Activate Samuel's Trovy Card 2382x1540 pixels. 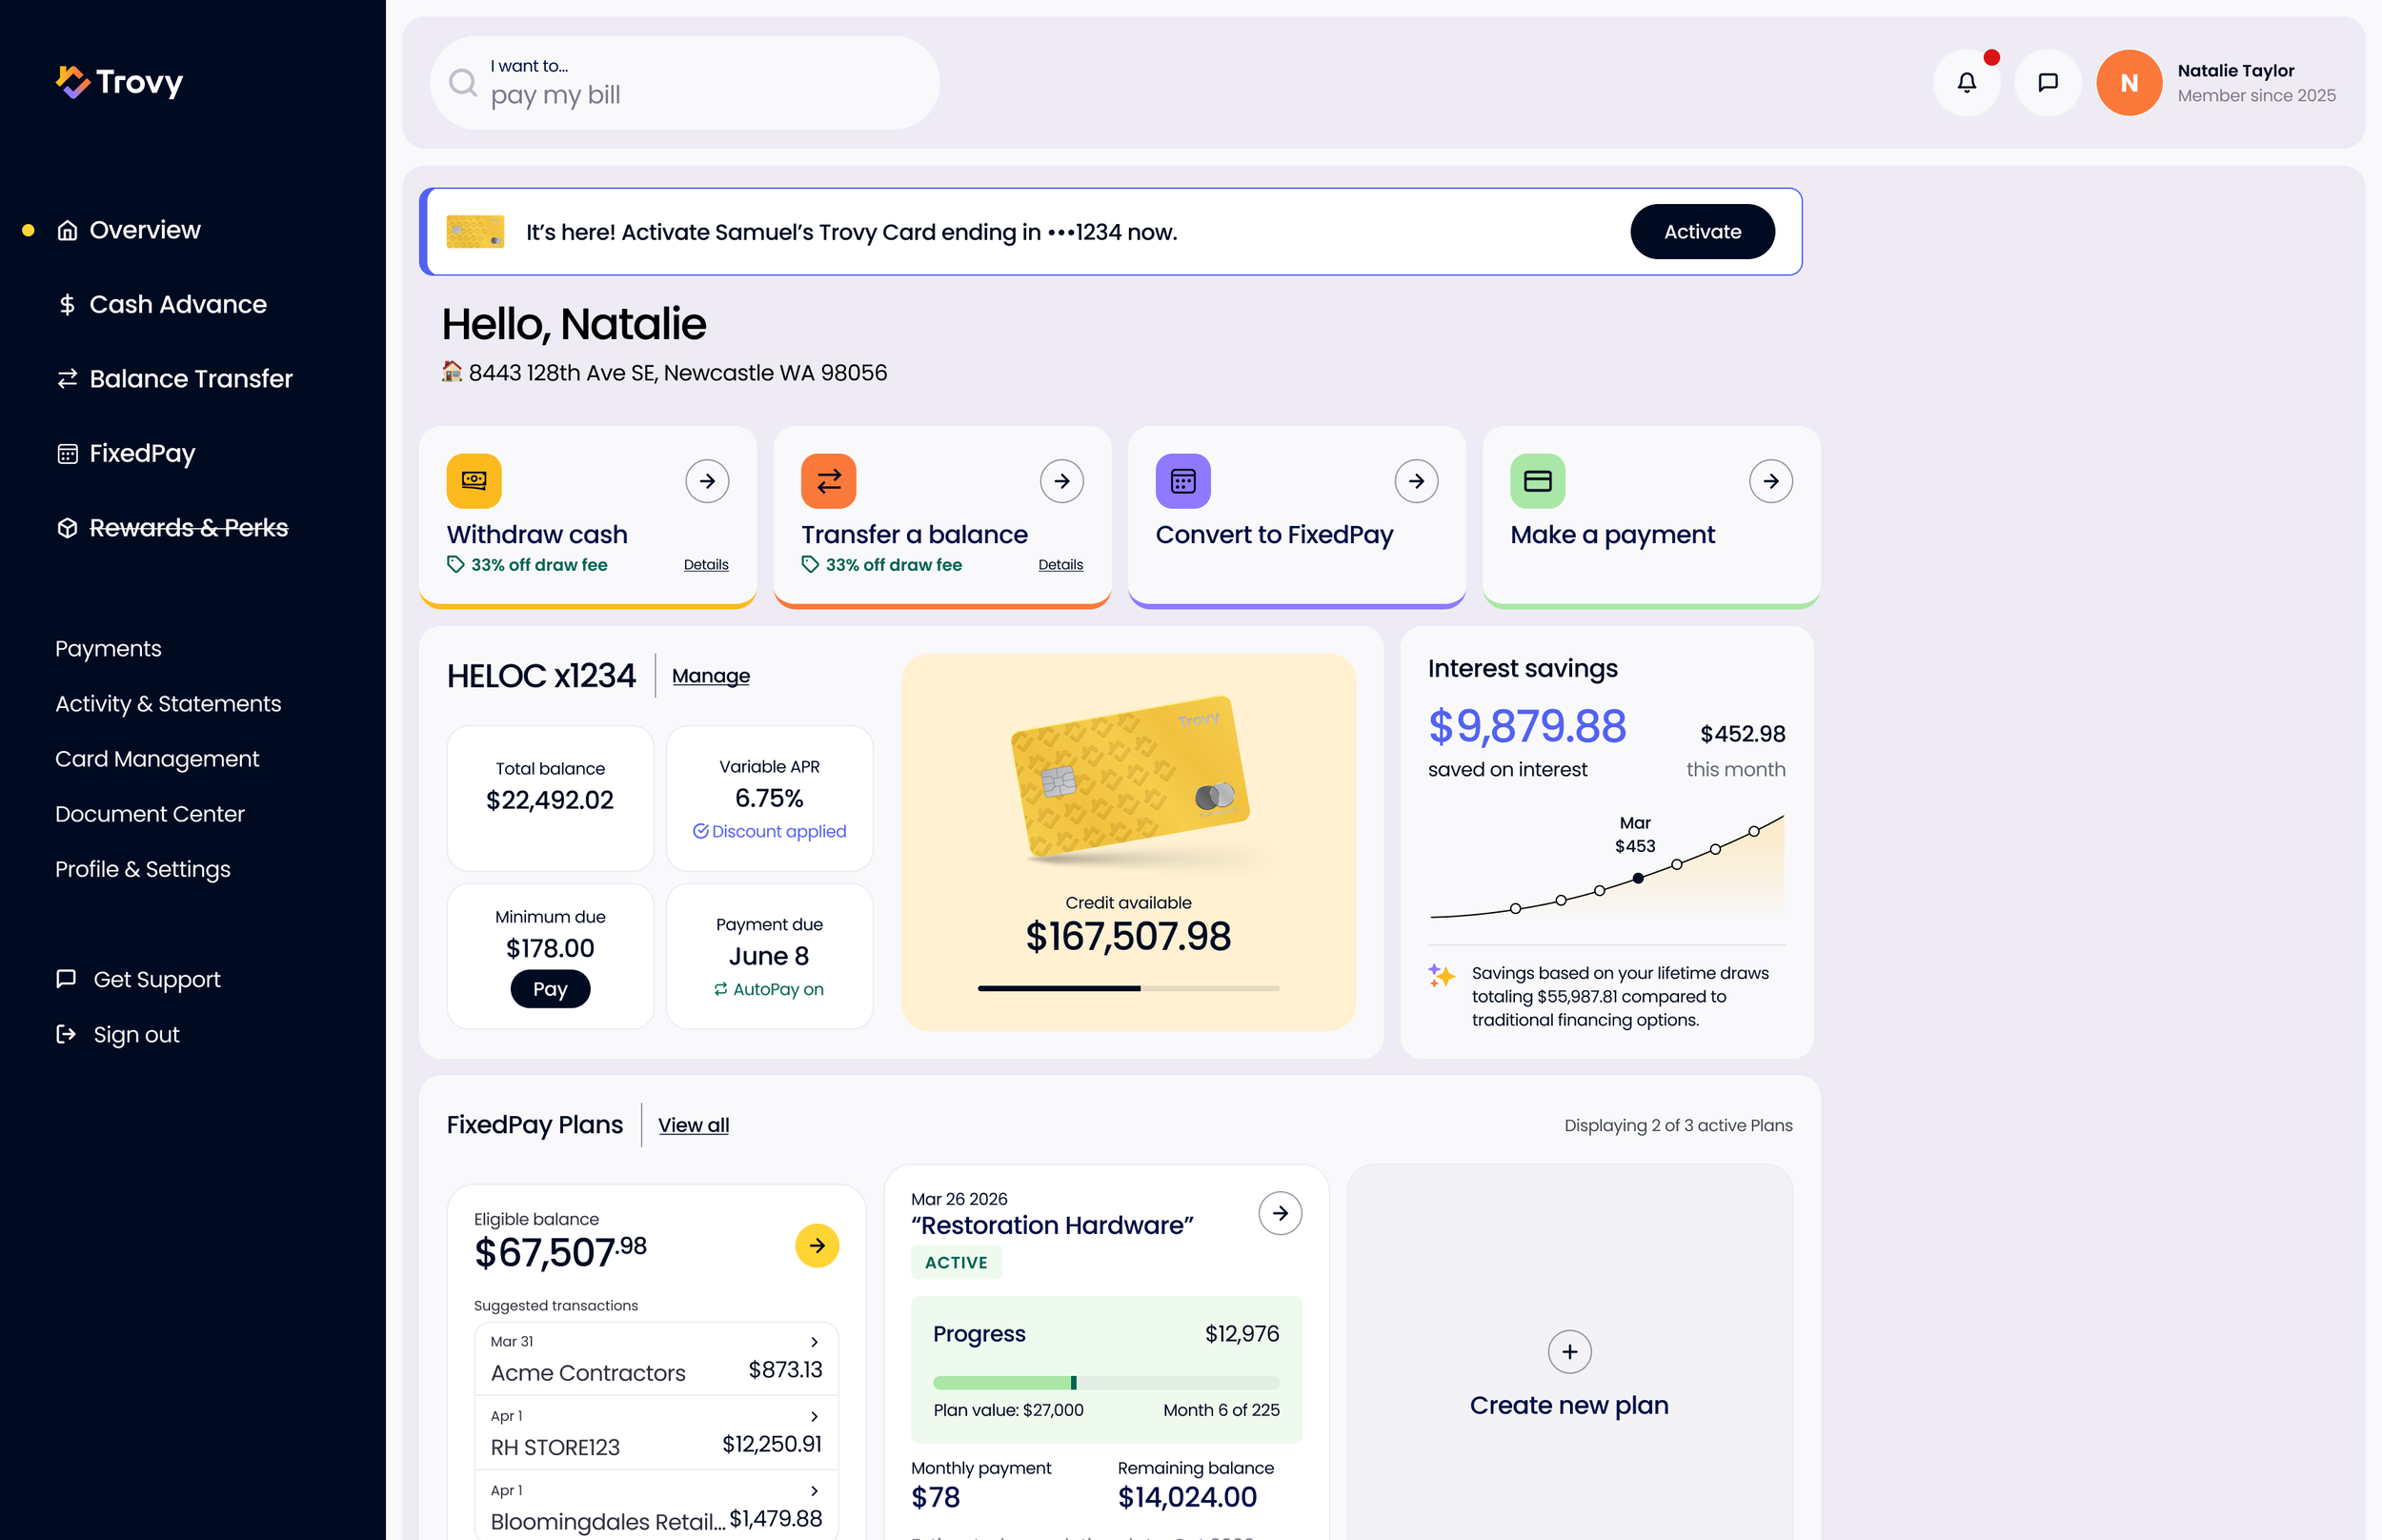(x=1702, y=232)
